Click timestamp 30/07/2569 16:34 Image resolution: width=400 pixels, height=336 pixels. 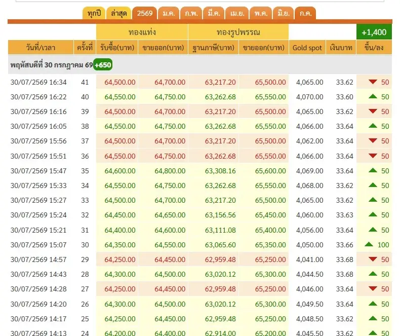[x=38, y=82]
